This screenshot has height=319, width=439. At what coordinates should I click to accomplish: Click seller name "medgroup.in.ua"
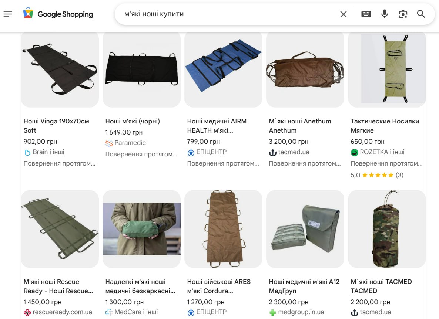click(301, 312)
